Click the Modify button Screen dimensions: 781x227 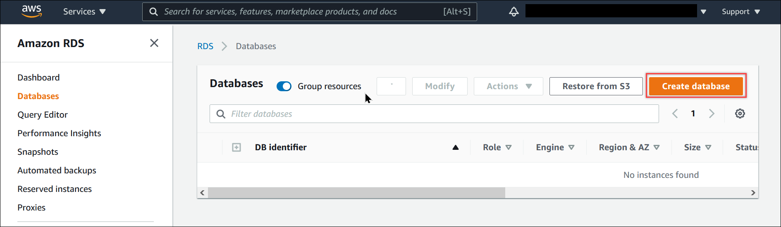coord(440,86)
